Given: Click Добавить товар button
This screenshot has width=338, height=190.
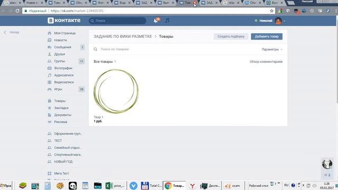Looking at the screenshot, I should click(267, 36).
